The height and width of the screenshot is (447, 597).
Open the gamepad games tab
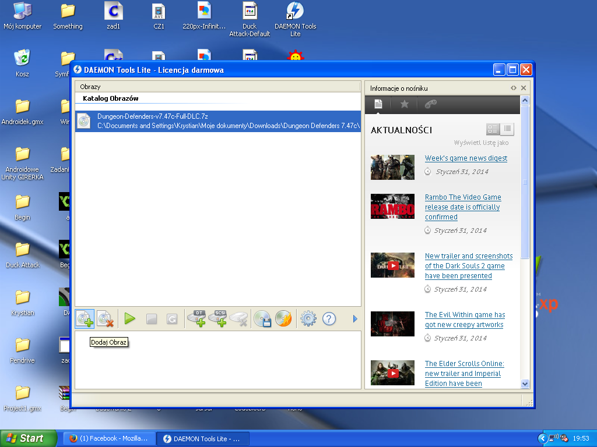[430, 104]
